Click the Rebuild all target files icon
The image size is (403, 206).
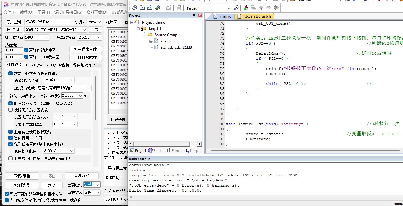pyautogui.click(x=150, y=8)
